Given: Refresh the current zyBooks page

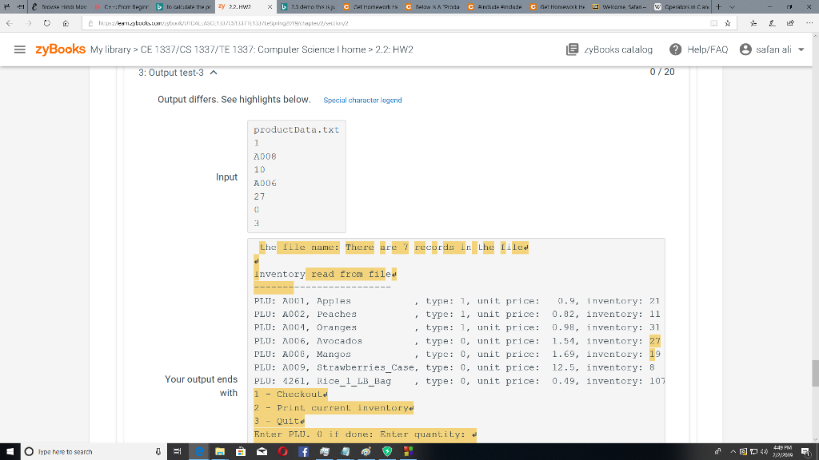Looking at the screenshot, I should (46, 25).
